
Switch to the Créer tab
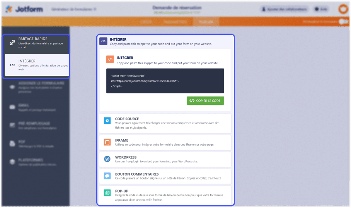146,22
